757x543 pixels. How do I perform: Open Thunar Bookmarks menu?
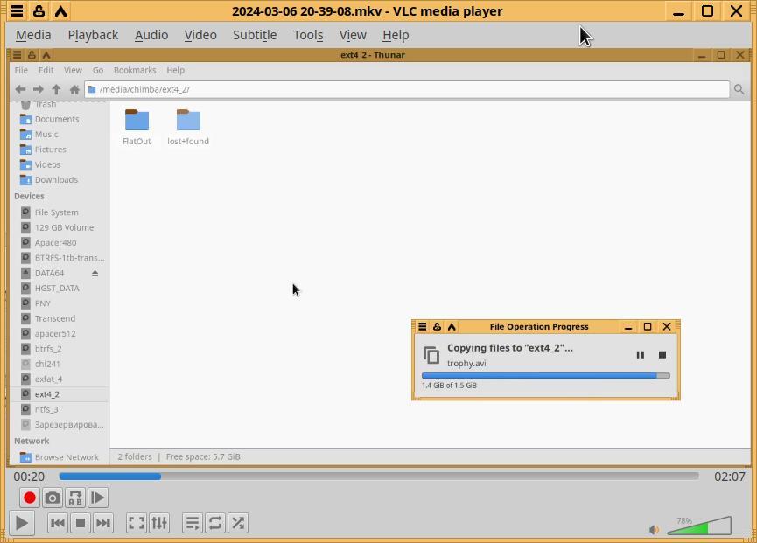click(x=135, y=70)
